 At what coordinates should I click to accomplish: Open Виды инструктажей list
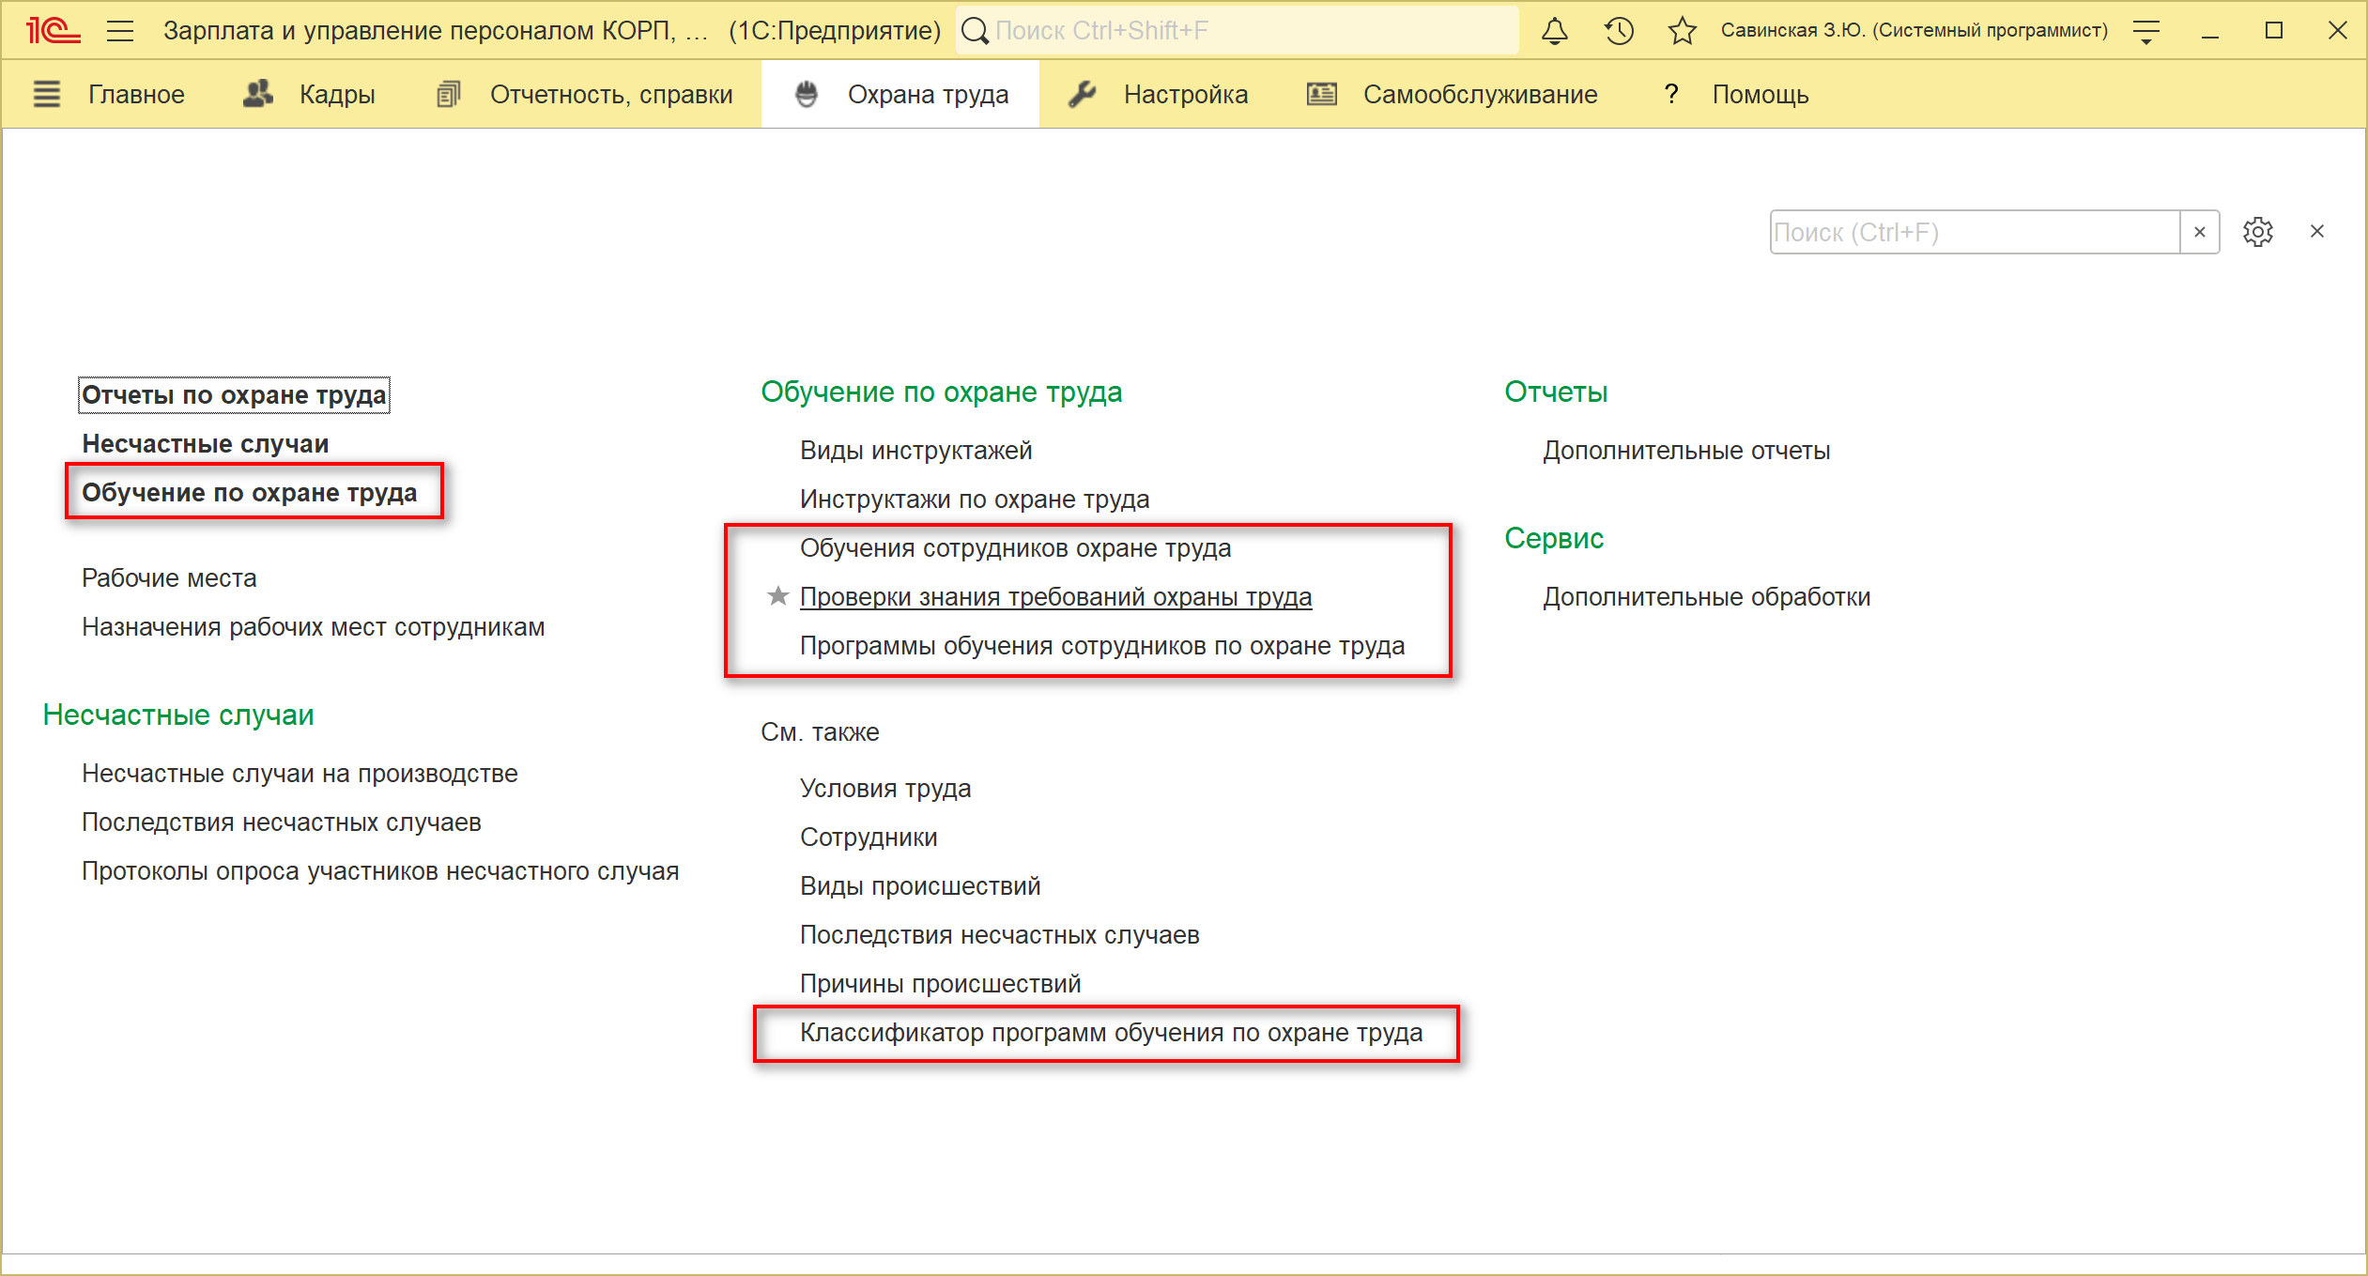pyautogui.click(x=915, y=451)
